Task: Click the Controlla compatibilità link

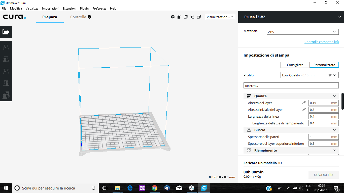Action: (x=321, y=42)
